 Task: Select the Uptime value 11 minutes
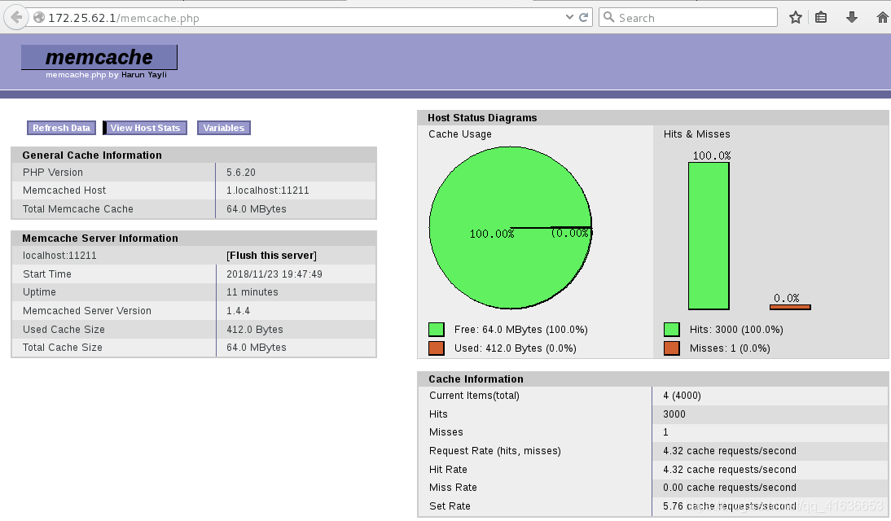[x=252, y=292]
